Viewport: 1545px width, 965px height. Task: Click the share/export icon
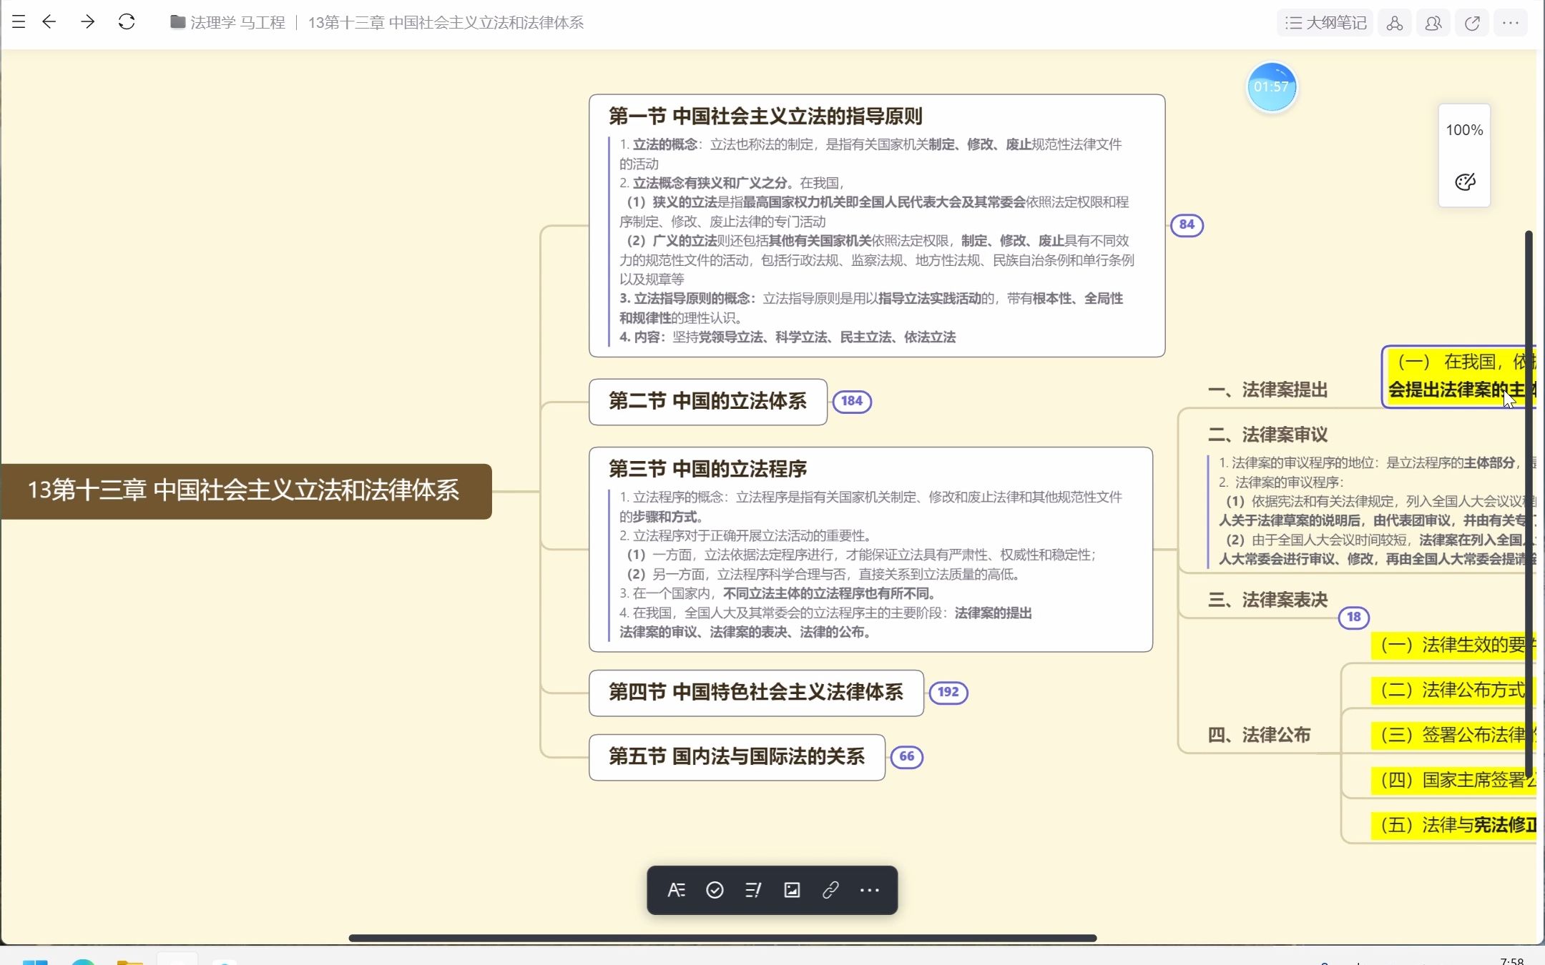point(1472,23)
